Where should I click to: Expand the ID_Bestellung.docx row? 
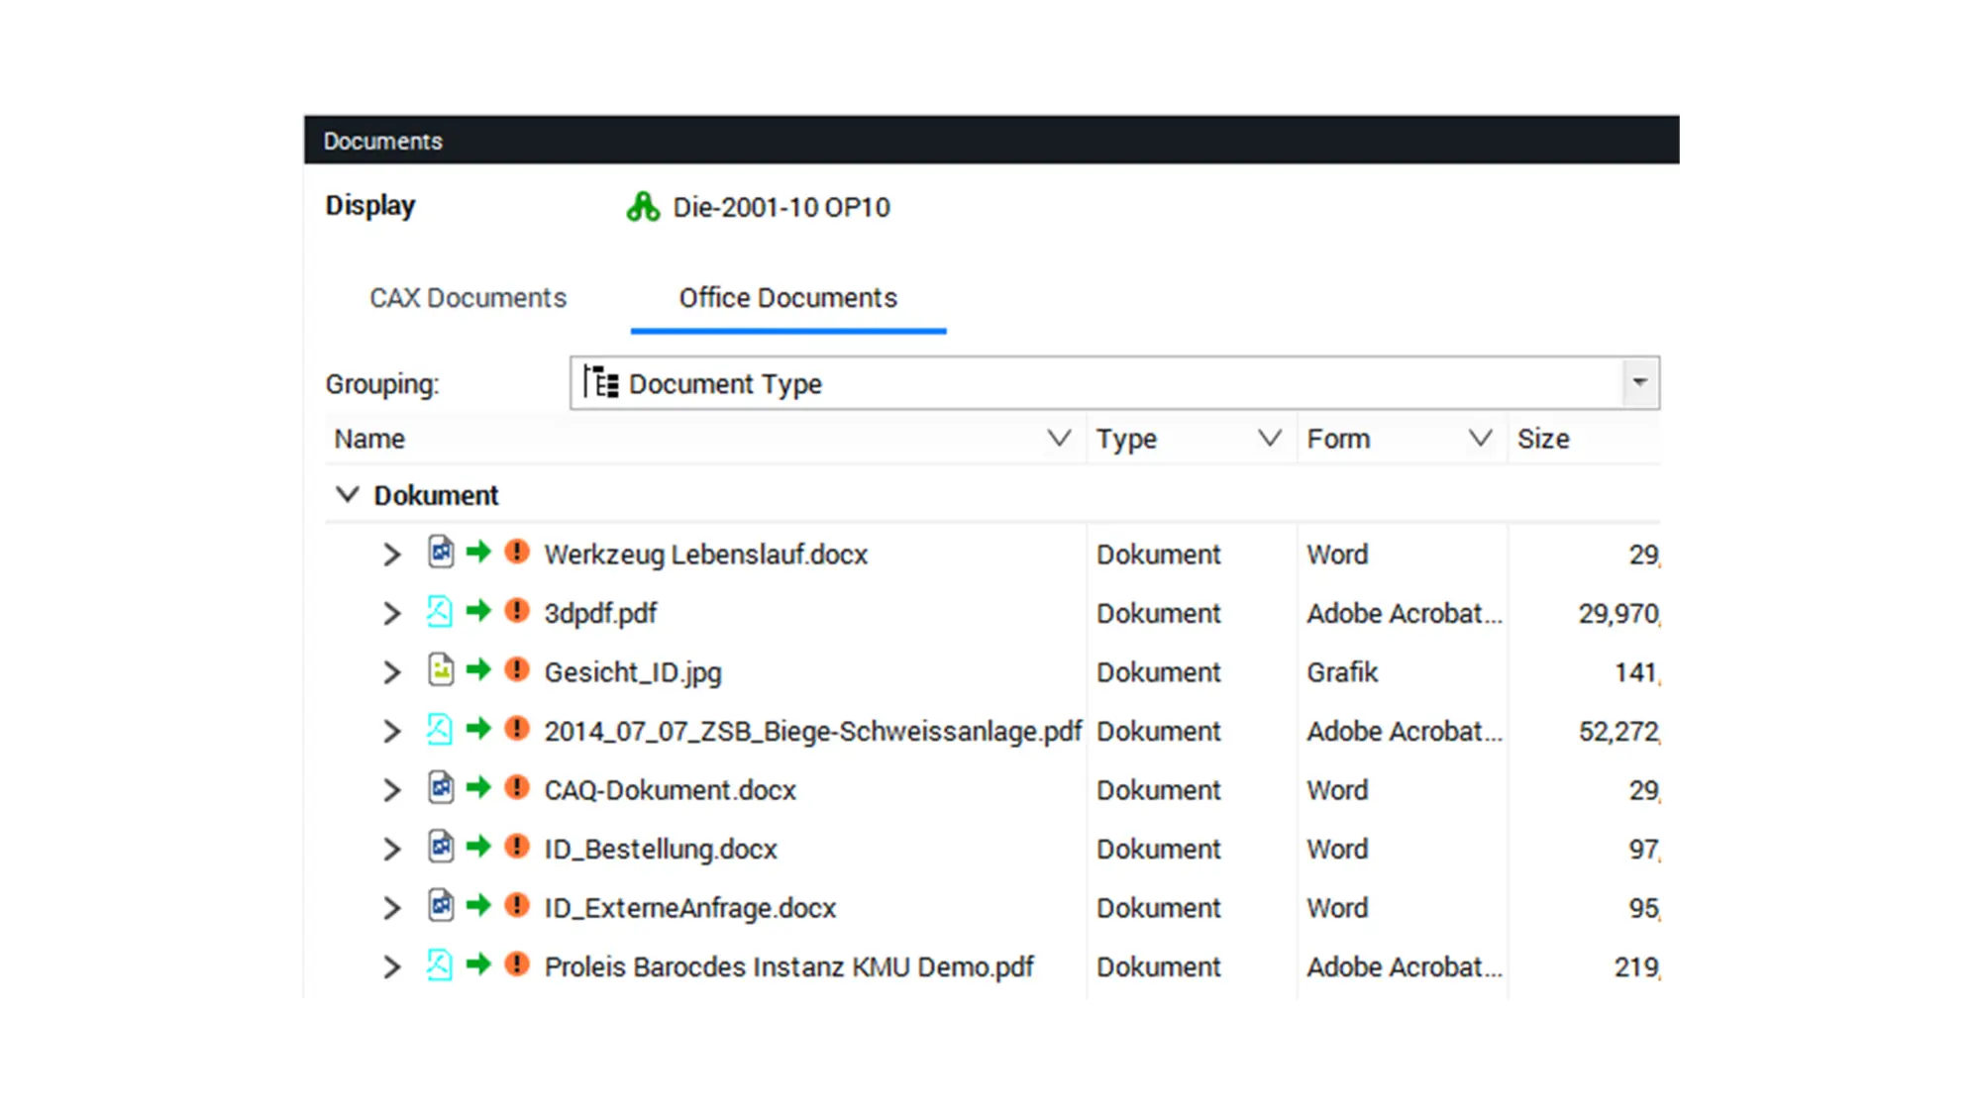click(392, 849)
